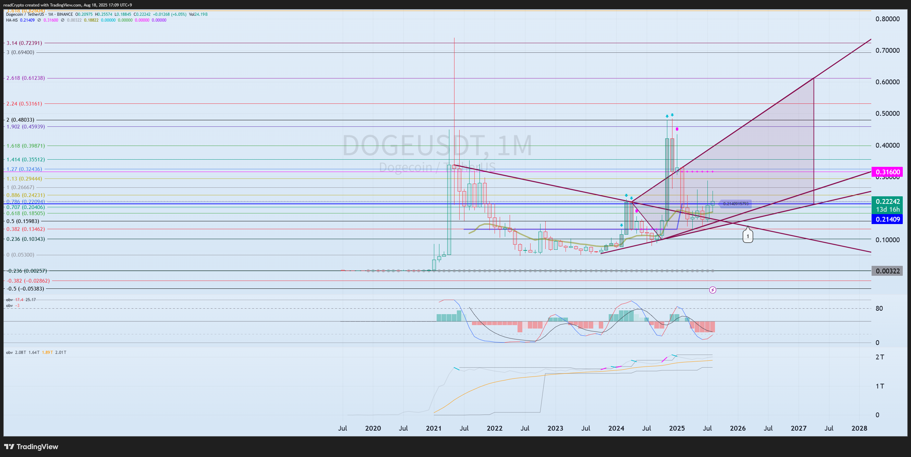The height and width of the screenshot is (457, 911).
Task: Click the magenta 0.31600 price tag
Action: 887,172
